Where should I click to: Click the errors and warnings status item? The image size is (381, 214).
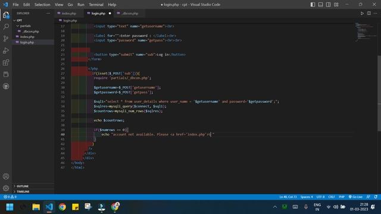point(10,197)
